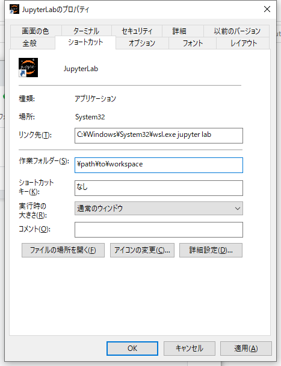Open the ターミナル tab
The image size is (281, 366).
click(x=87, y=31)
